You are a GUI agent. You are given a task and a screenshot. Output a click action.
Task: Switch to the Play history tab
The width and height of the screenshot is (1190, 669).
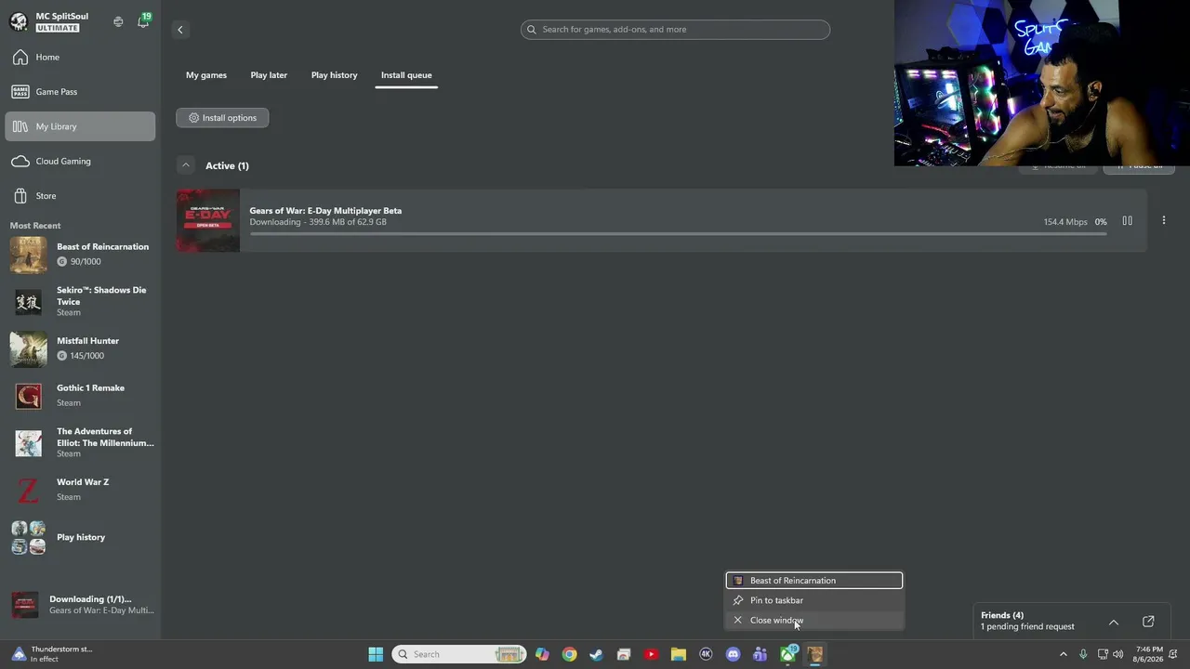coord(334,75)
